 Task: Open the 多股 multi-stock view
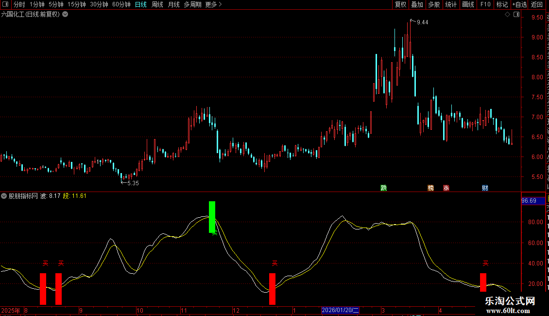tap(434, 4)
